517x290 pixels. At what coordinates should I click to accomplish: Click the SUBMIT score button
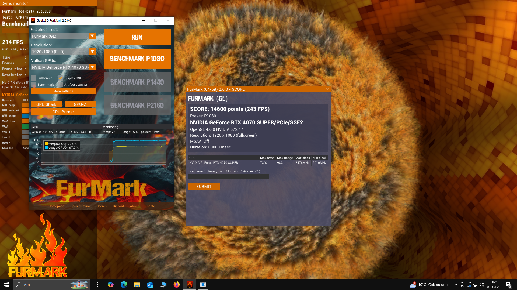tap(204, 187)
